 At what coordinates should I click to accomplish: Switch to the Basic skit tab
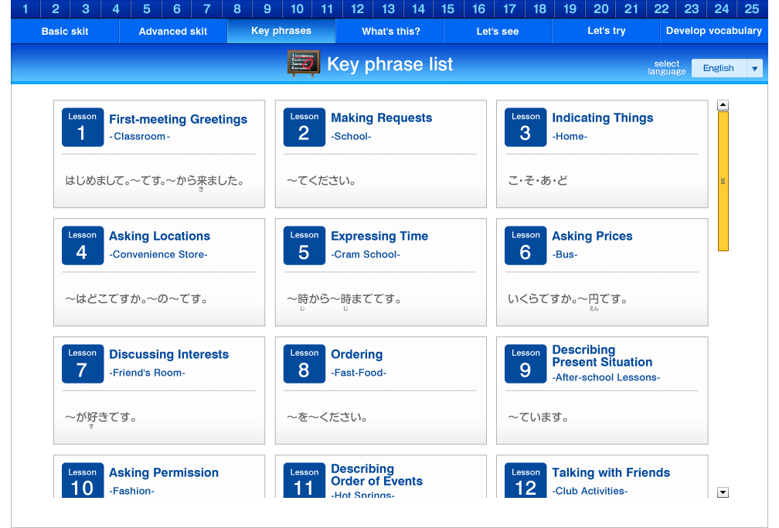[64, 31]
